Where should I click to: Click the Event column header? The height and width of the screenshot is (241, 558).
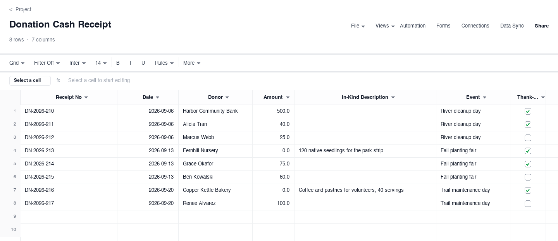473,97
